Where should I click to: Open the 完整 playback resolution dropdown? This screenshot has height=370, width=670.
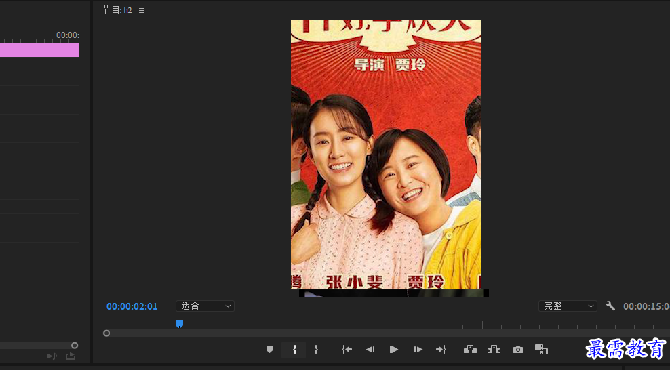pyautogui.click(x=568, y=306)
